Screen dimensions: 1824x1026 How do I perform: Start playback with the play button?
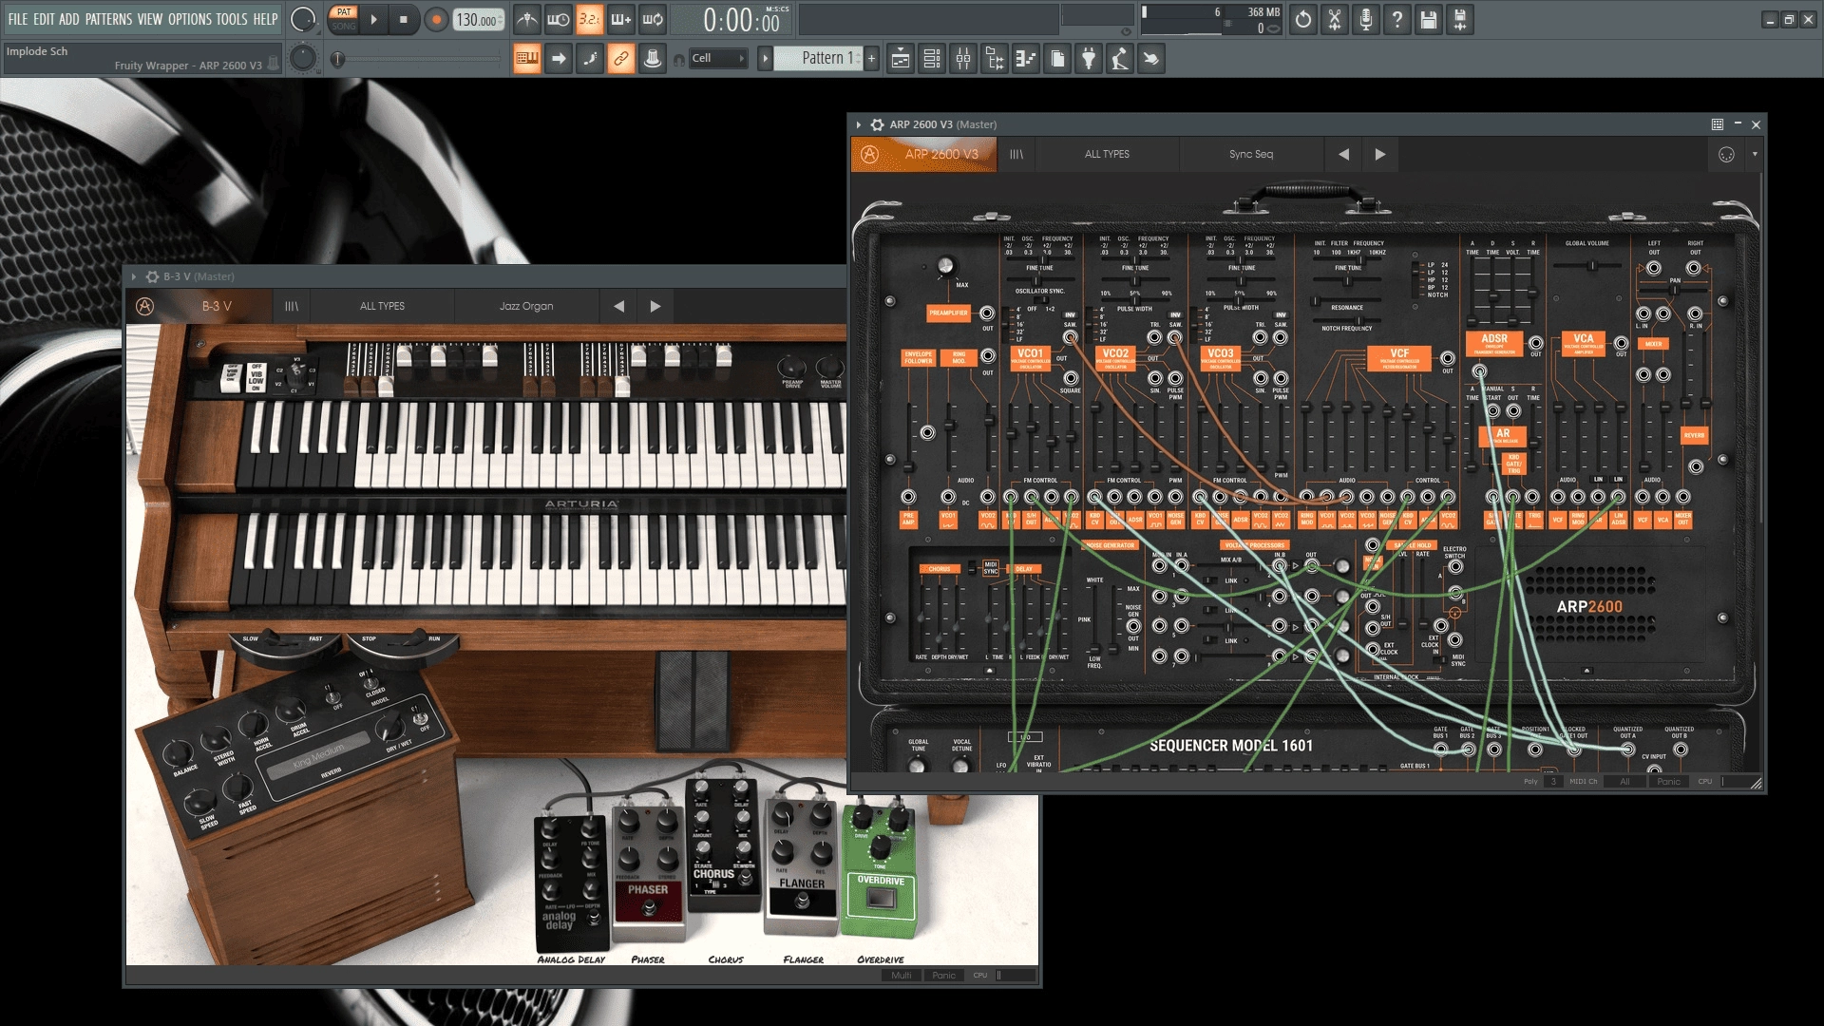click(373, 19)
